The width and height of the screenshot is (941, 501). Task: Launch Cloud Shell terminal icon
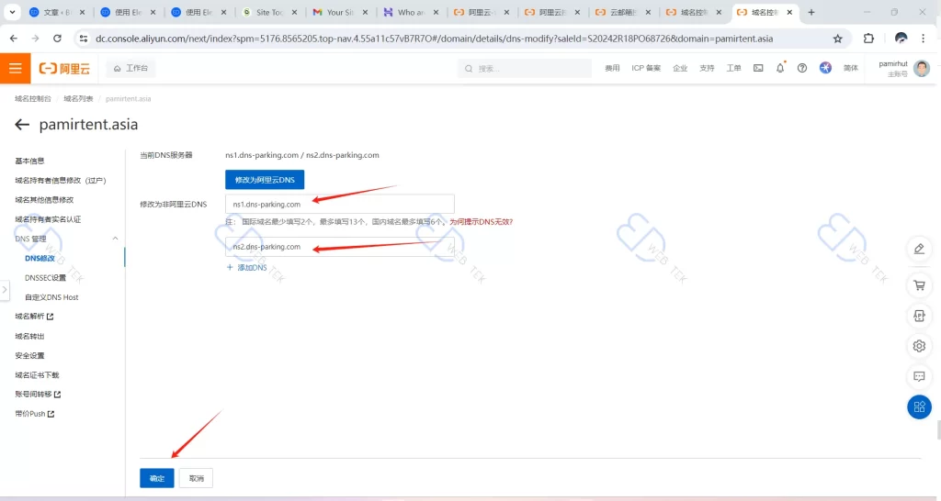[758, 68]
